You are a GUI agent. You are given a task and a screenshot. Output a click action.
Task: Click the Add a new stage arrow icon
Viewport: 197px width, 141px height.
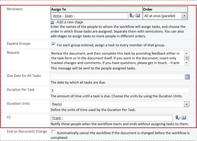click(52, 22)
